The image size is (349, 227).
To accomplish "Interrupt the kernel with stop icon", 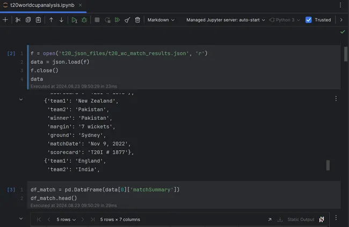I will coord(97,20).
